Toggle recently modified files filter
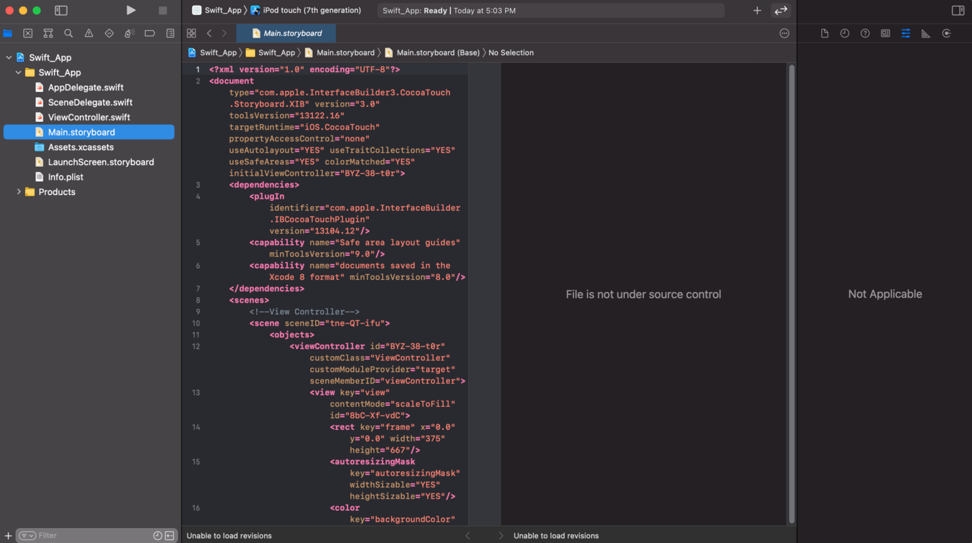This screenshot has height=543, width=972. tap(157, 535)
